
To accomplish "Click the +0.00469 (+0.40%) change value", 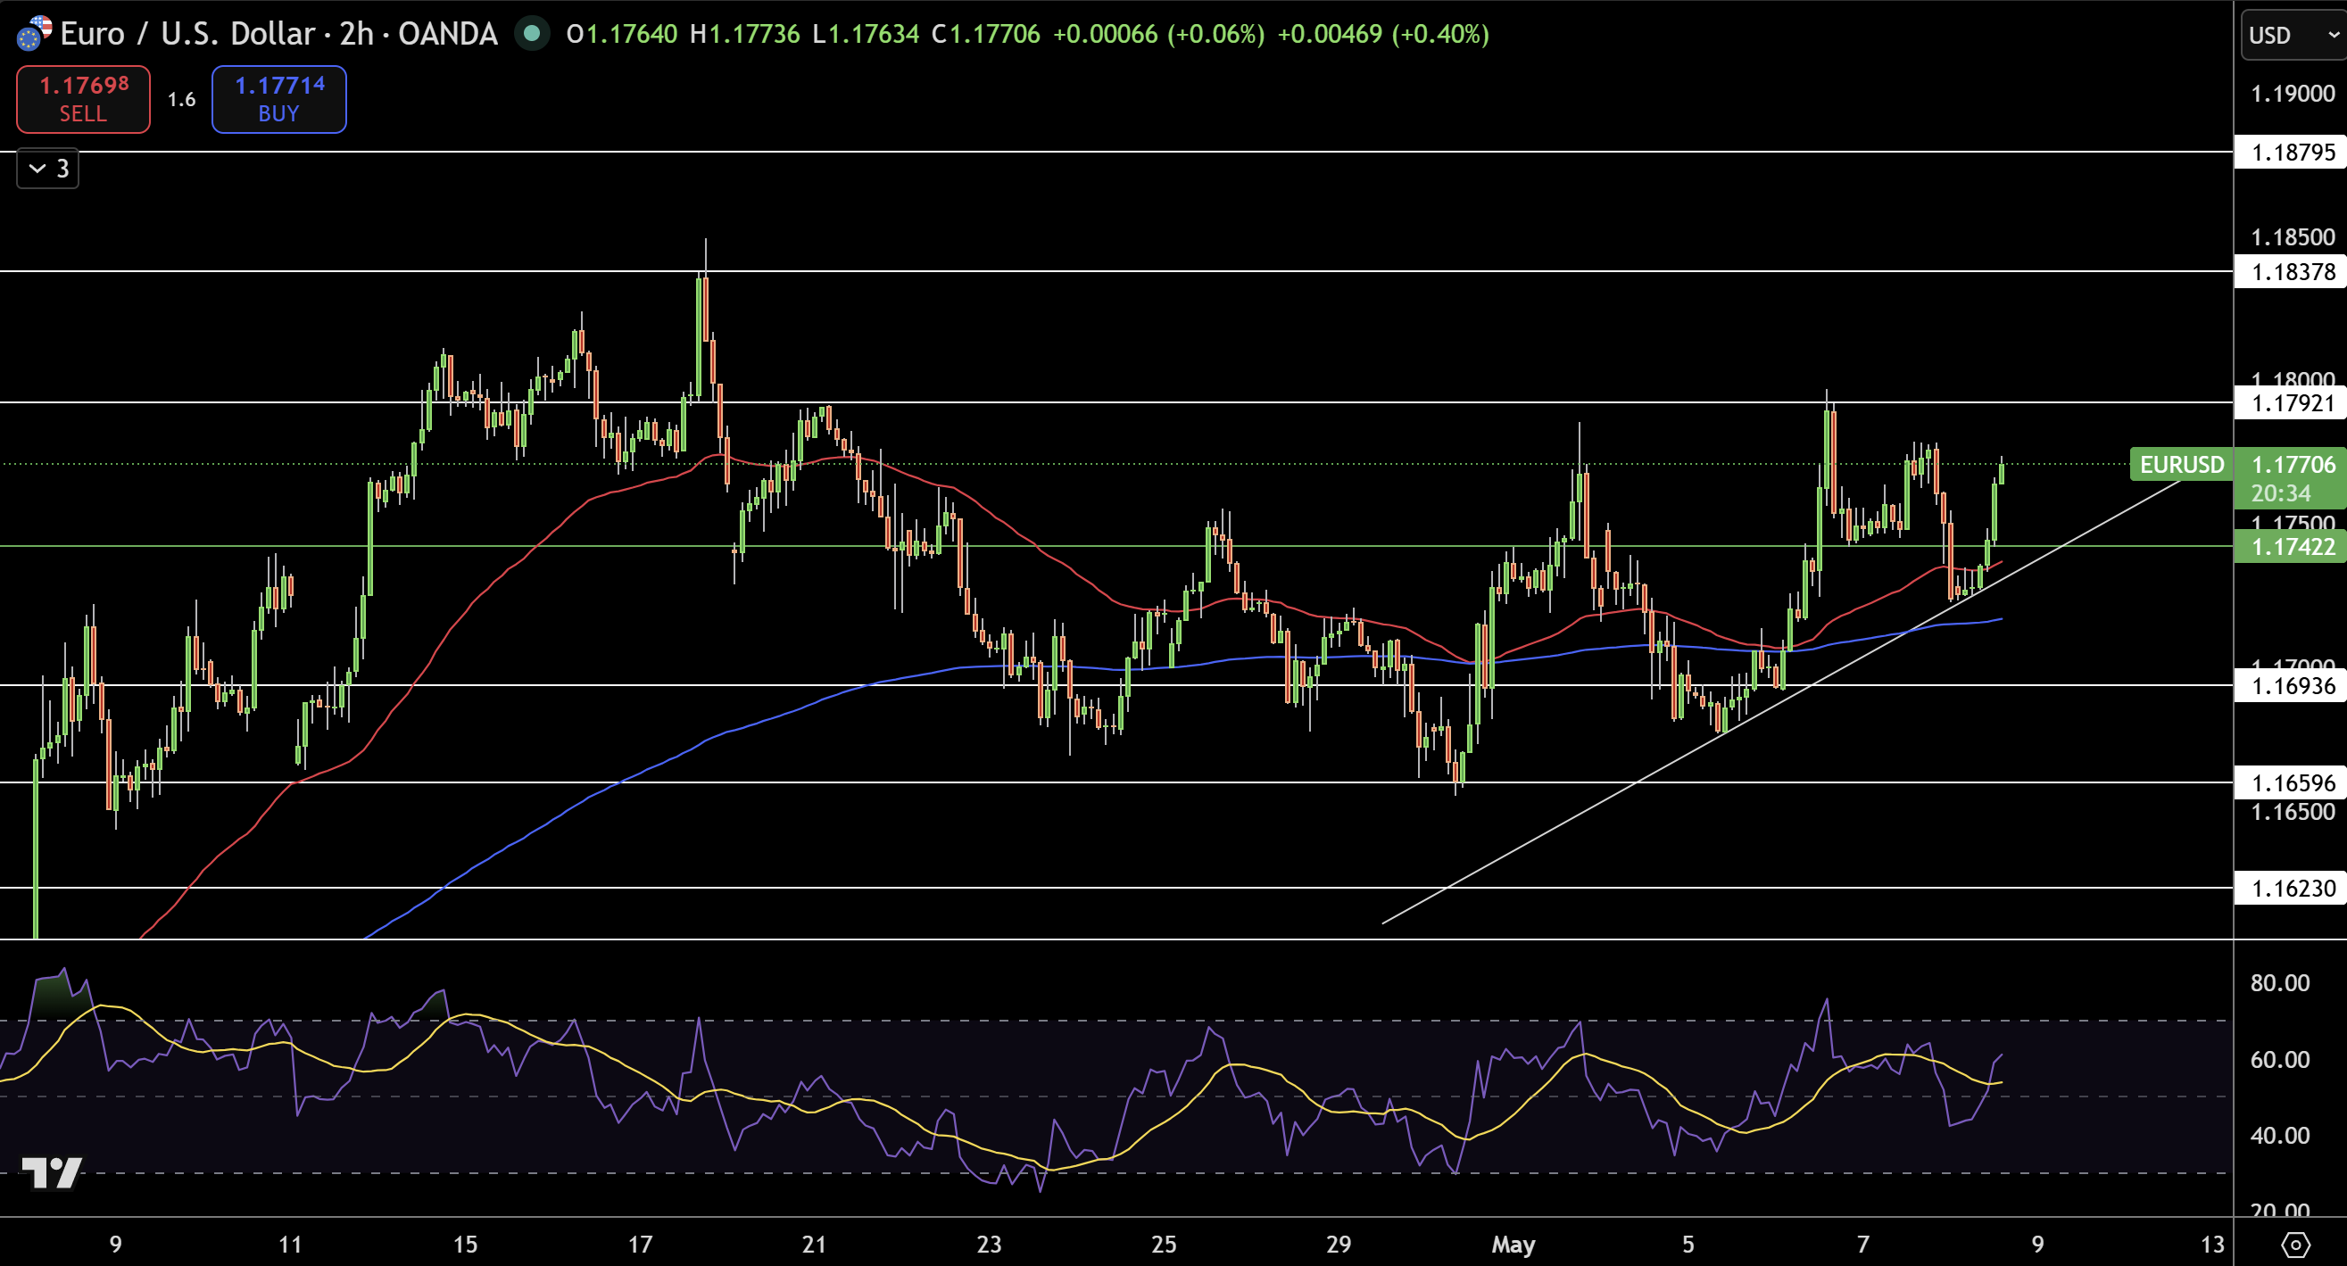I will [x=1383, y=35].
